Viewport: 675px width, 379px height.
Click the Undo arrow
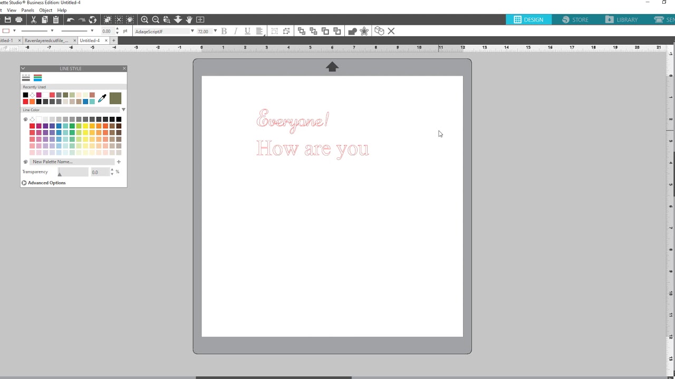(x=70, y=19)
